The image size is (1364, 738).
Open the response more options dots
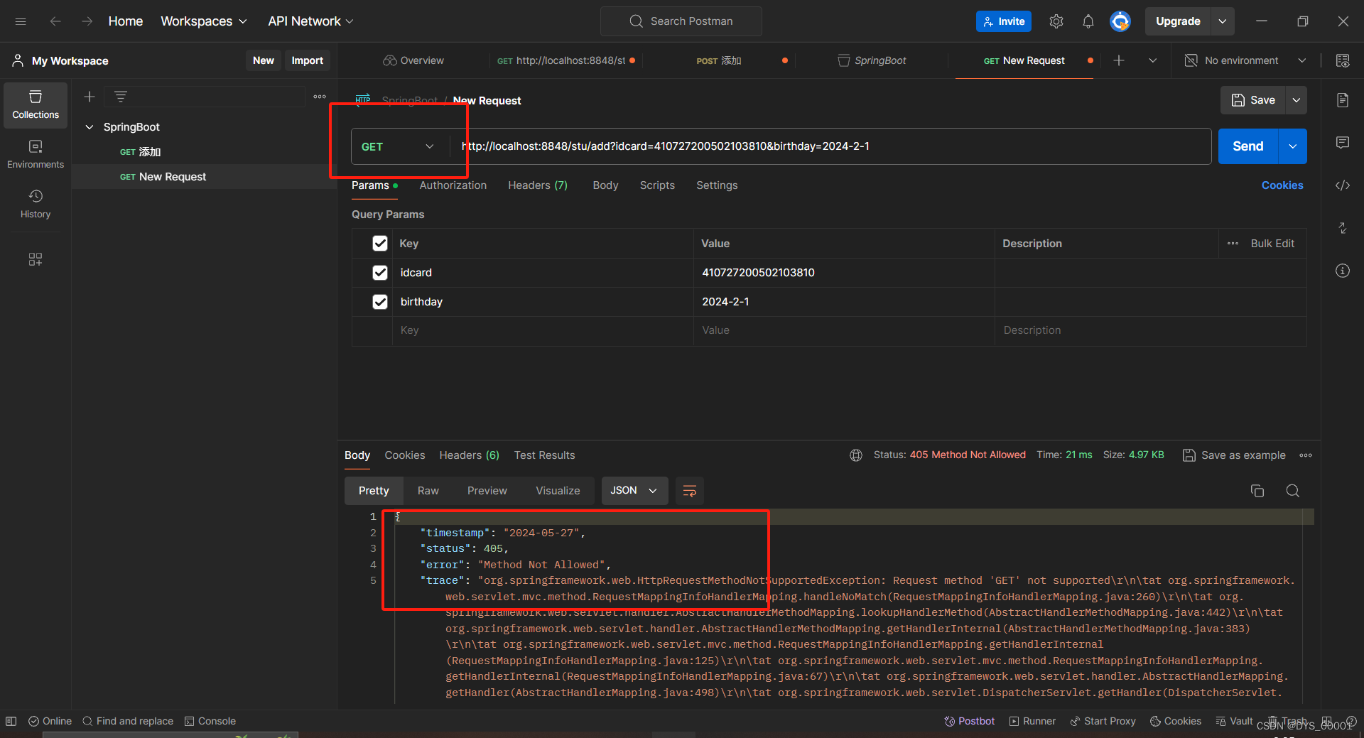click(1306, 455)
